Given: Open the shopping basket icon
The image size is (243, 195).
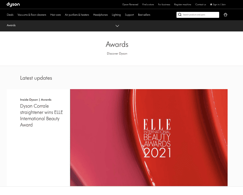Looking at the screenshot, I should (x=225, y=15).
